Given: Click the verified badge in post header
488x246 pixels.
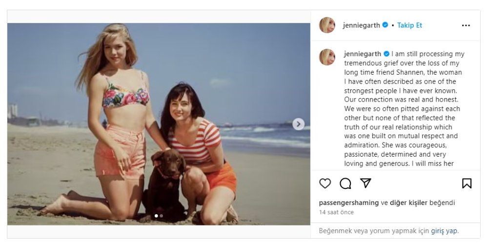Looking at the screenshot, I should click(385, 25).
